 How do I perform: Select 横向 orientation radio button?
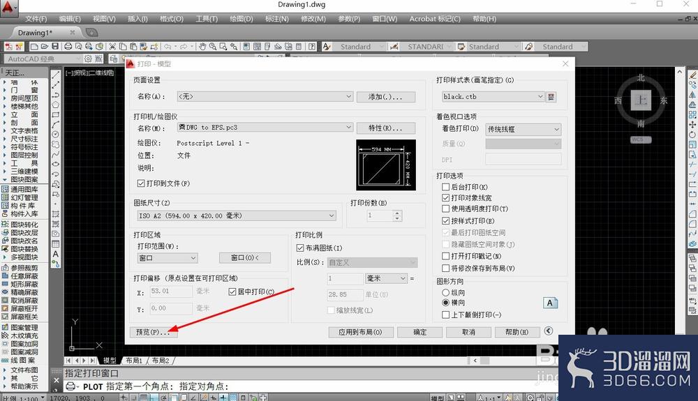[x=445, y=302]
